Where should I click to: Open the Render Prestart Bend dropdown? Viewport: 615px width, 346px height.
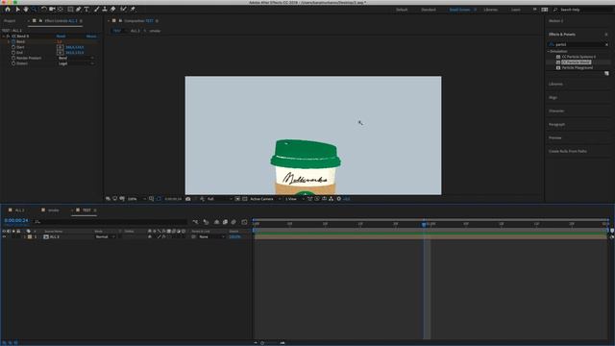76,58
